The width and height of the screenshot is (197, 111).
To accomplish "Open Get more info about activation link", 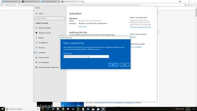I will tap(140, 27).
